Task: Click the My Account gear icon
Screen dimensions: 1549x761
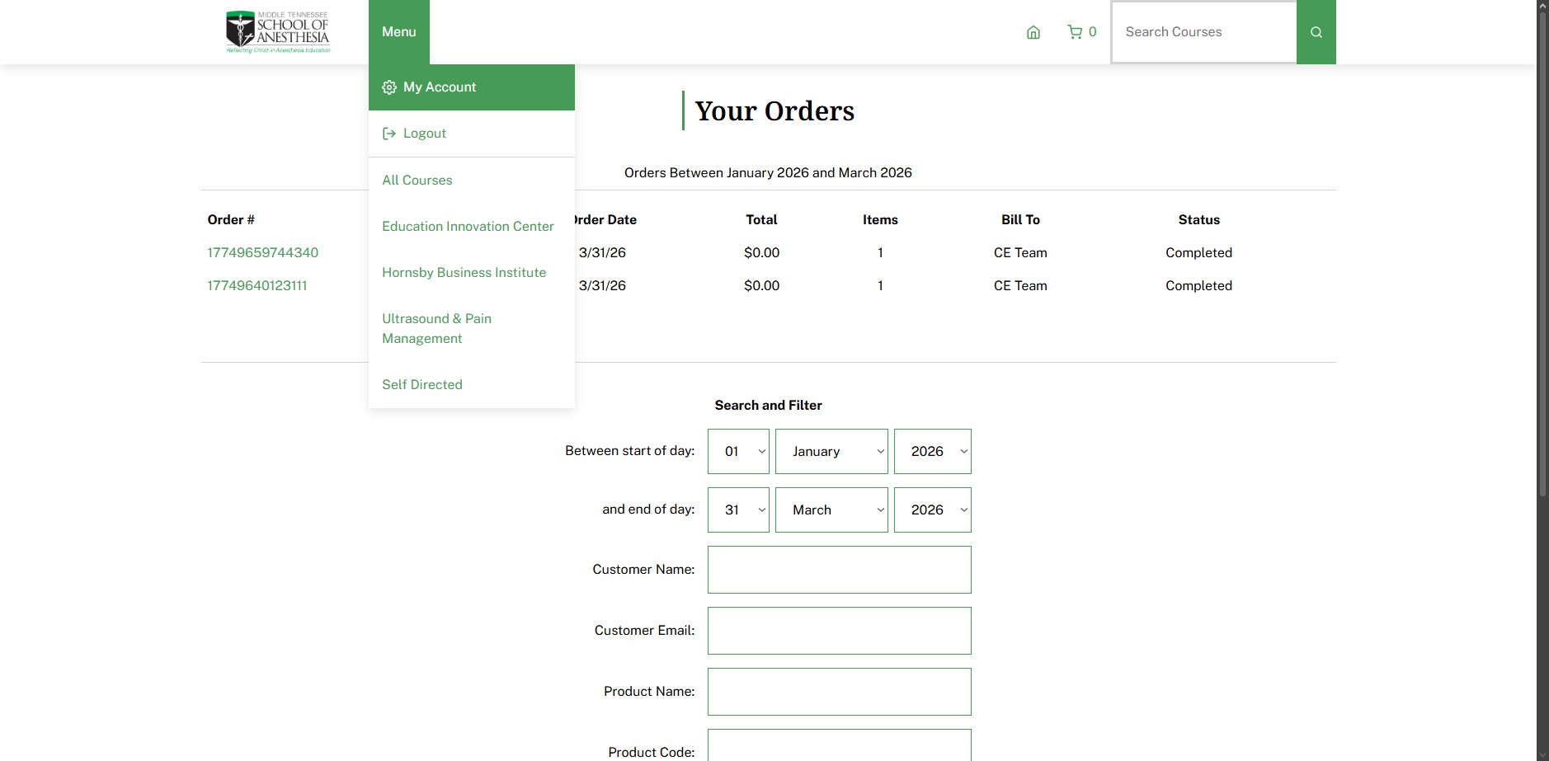Action: point(389,87)
